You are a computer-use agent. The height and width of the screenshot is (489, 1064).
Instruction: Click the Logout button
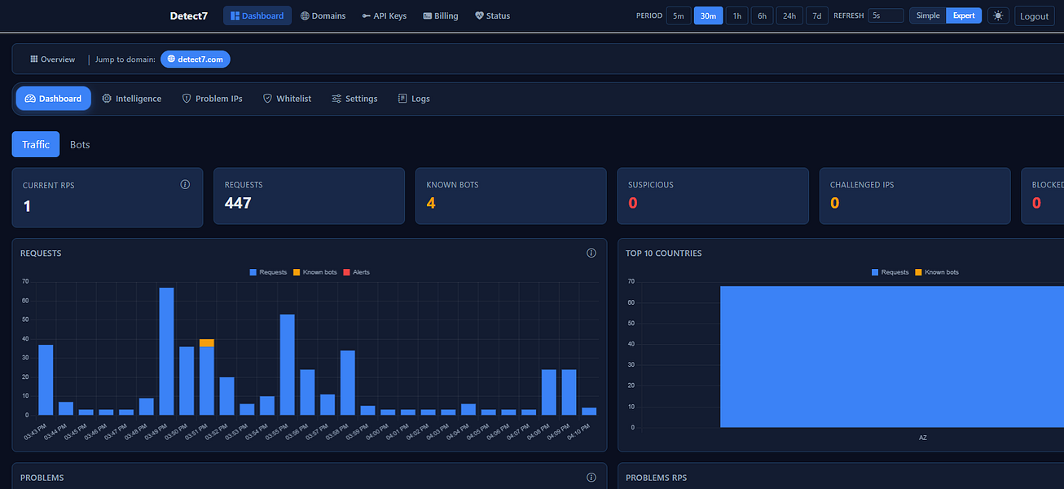pyautogui.click(x=1035, y=15)
